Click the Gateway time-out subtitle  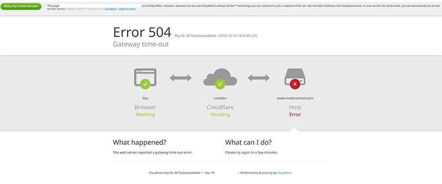141,44
